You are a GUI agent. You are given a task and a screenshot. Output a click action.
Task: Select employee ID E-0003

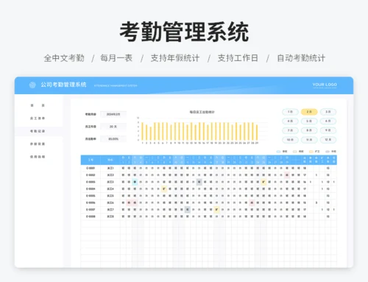(x=91, y=182)
